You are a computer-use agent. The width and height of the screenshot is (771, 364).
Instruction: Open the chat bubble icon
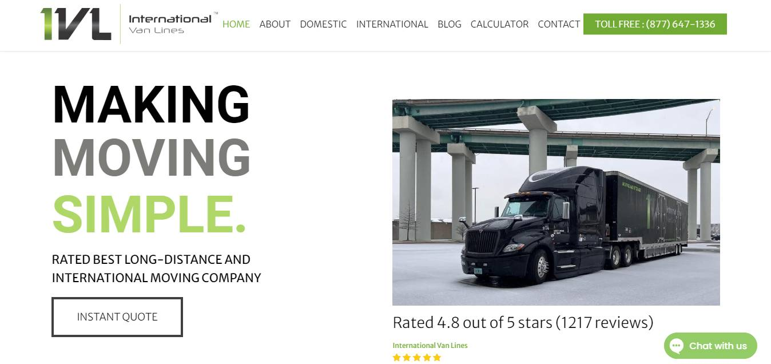click(x=677, y=346)
